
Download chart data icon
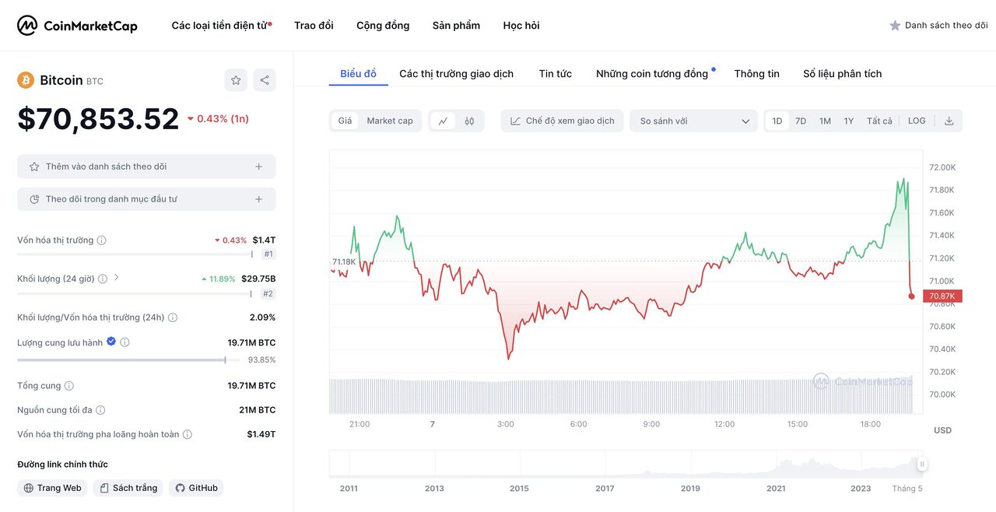(x=949, y=121)
